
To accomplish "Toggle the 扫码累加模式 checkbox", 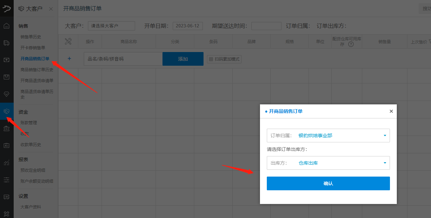I will point(211,59).
